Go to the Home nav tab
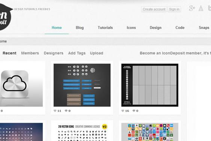 (x=57, y=28)
